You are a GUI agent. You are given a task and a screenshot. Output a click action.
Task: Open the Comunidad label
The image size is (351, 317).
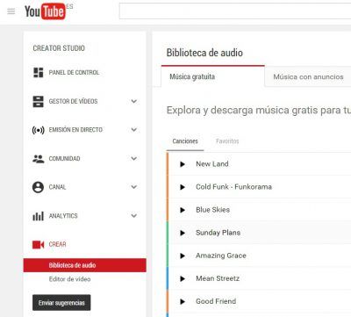[x=64, y=159]
